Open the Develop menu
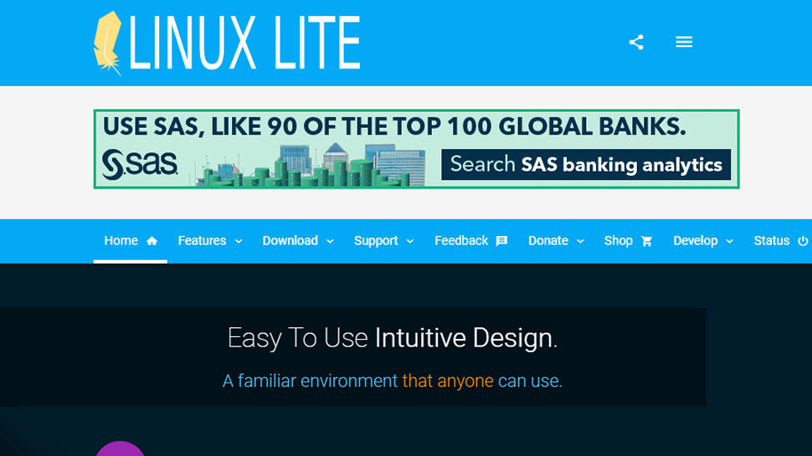Screen dimensions: 812x456 coord(703,241)
